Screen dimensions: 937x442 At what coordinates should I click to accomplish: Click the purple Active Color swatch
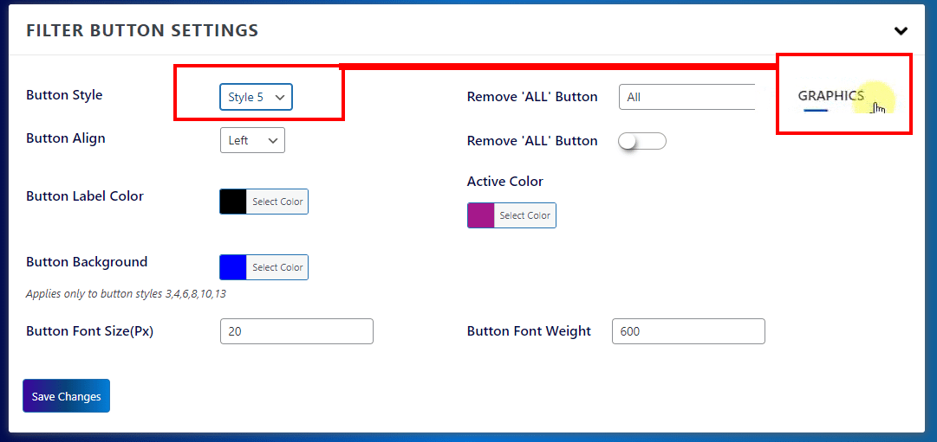pyautogui.click(x=481, y=215)
